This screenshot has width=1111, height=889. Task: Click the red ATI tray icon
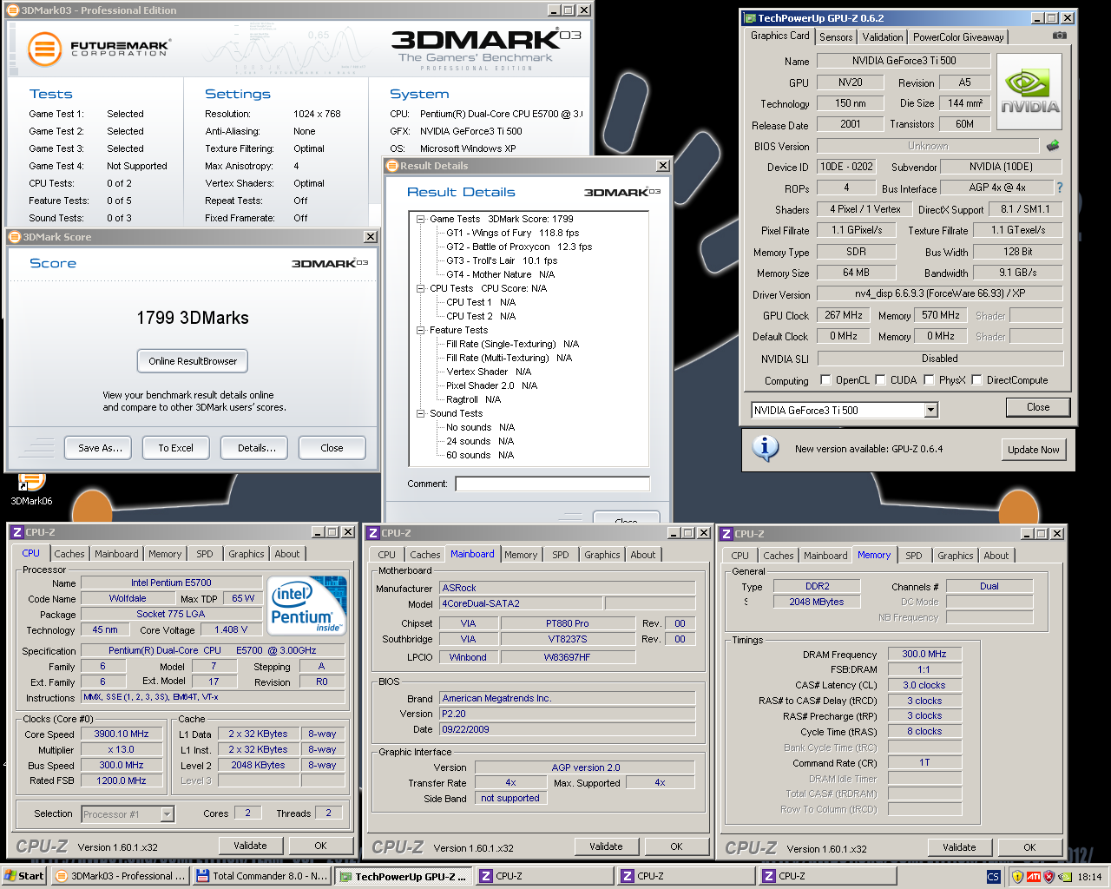(1034, 877)
